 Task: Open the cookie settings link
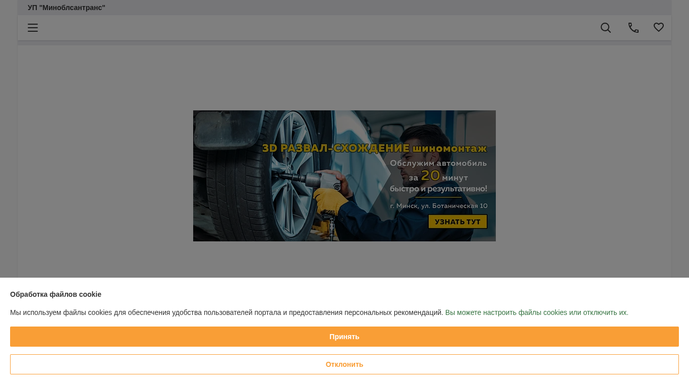[536, 312]
